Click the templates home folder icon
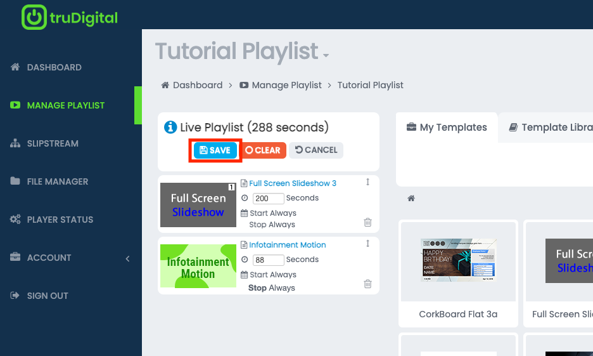 coord(411,199)
